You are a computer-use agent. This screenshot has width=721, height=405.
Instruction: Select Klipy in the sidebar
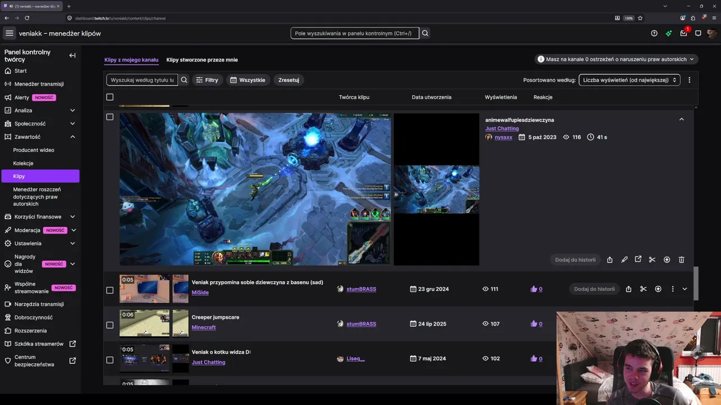(x=40, y=176)
